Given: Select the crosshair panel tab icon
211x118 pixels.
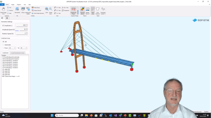Looking at the screenshot, I should coord(7,18).
